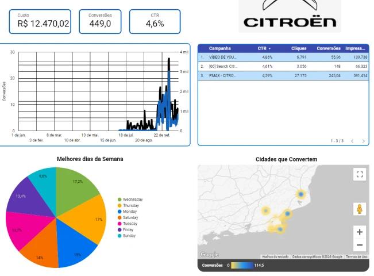374x276 pixels.
Task: Select the Street View pegman icon
Action: [x=360, y=209]
